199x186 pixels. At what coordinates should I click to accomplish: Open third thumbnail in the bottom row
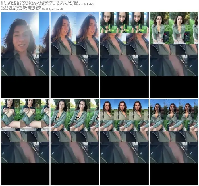coord(125,142)
